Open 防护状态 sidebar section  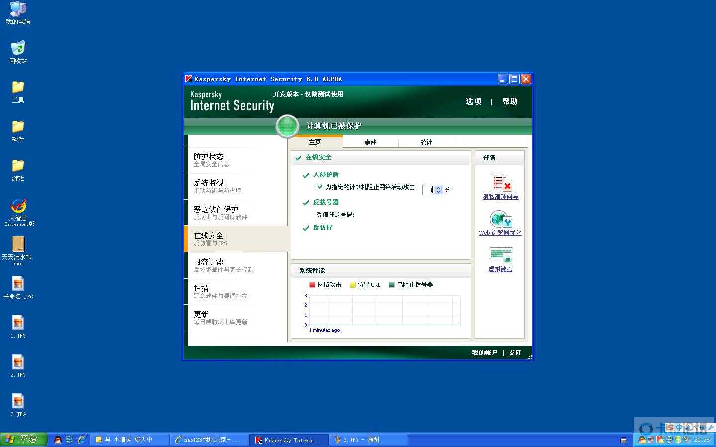point(238,160)
